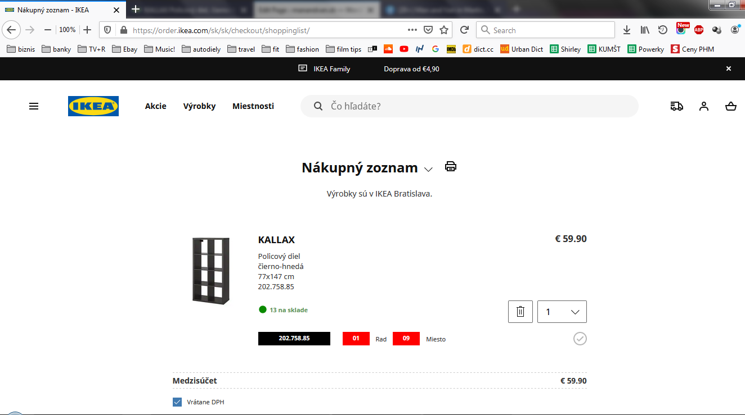
Task: Uncheck the Vrátane DPH checkbox
Action: [177, 402]
